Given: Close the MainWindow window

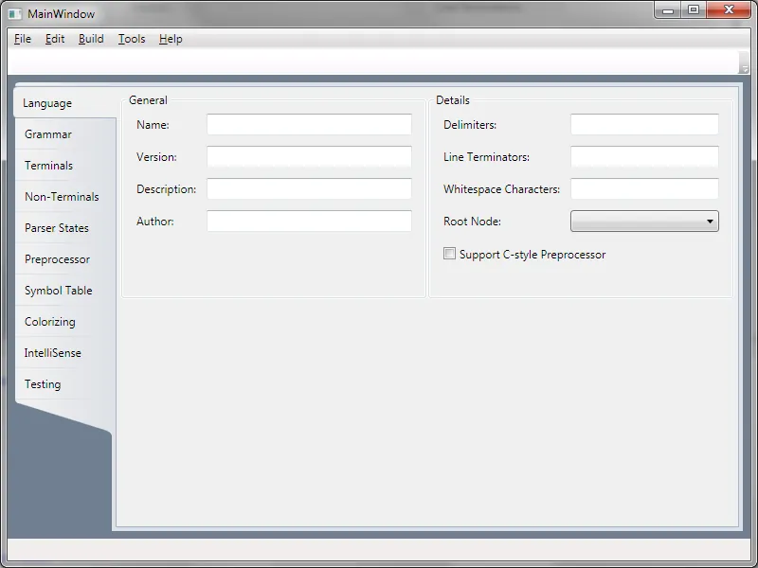Looking at the screenshot, I should pos(729,10).
